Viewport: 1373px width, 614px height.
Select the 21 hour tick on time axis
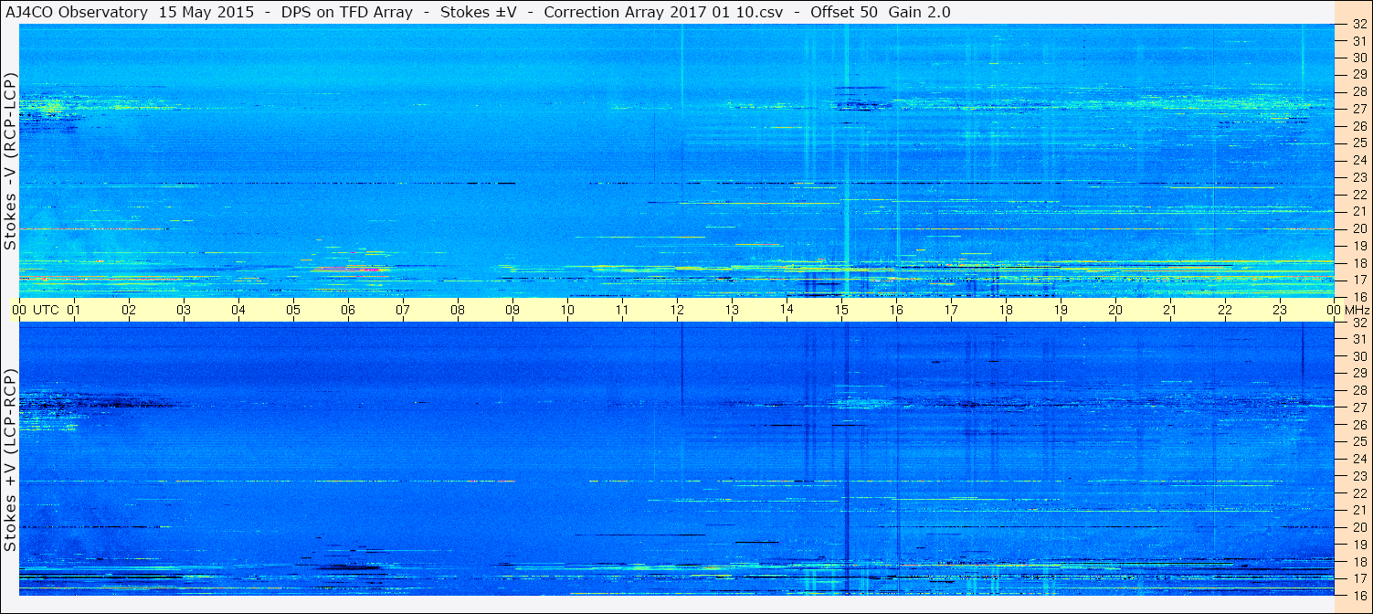tap(1170, 311)
